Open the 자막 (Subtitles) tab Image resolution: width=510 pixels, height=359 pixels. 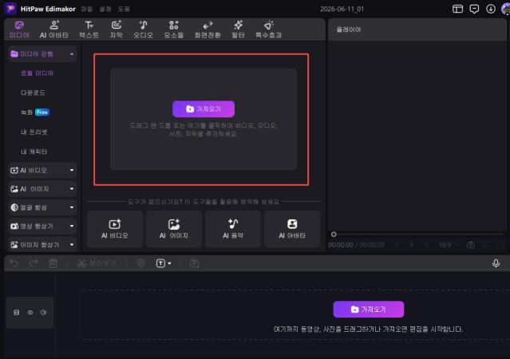tap(116, 30)
